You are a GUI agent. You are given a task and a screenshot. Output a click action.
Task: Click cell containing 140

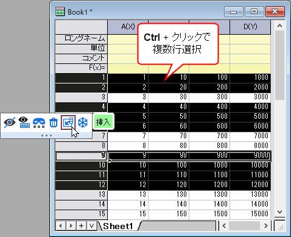point(169,205)
